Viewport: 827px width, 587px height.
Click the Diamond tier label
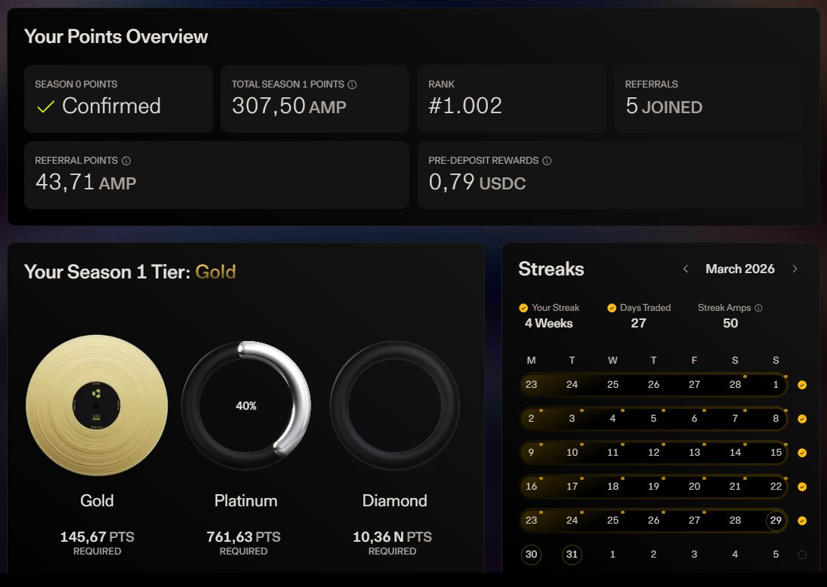coord(394,500)
